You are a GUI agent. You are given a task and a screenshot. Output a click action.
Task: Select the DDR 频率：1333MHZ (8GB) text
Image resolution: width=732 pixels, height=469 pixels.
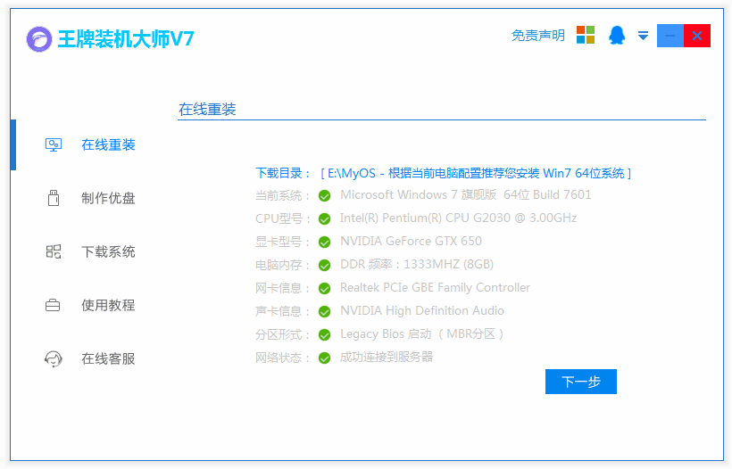[x=416, y=264]
